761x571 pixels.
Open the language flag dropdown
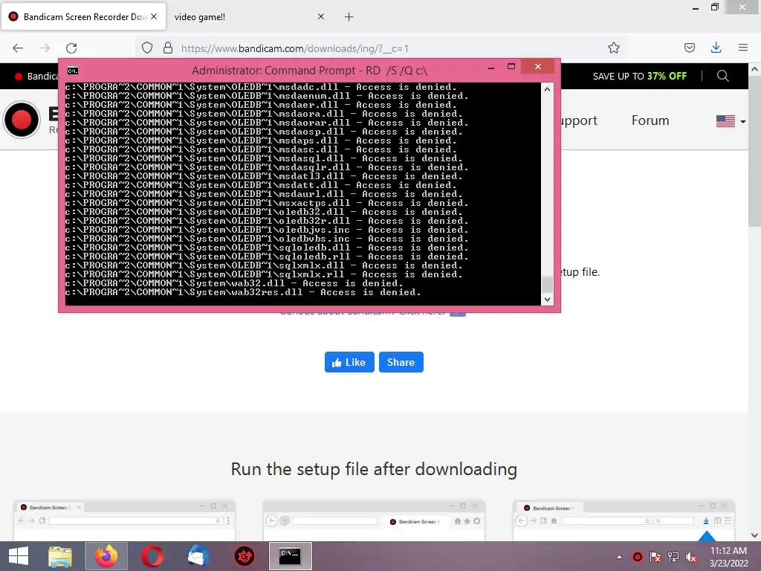pyautogui.click(x=731, y=121)
